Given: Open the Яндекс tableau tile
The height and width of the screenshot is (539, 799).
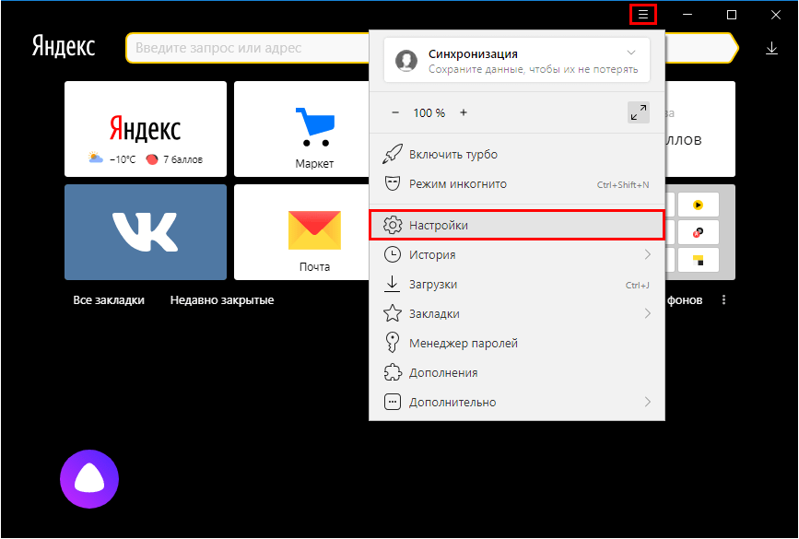Looking at the screenshot, I should click(x=146, y=129).
